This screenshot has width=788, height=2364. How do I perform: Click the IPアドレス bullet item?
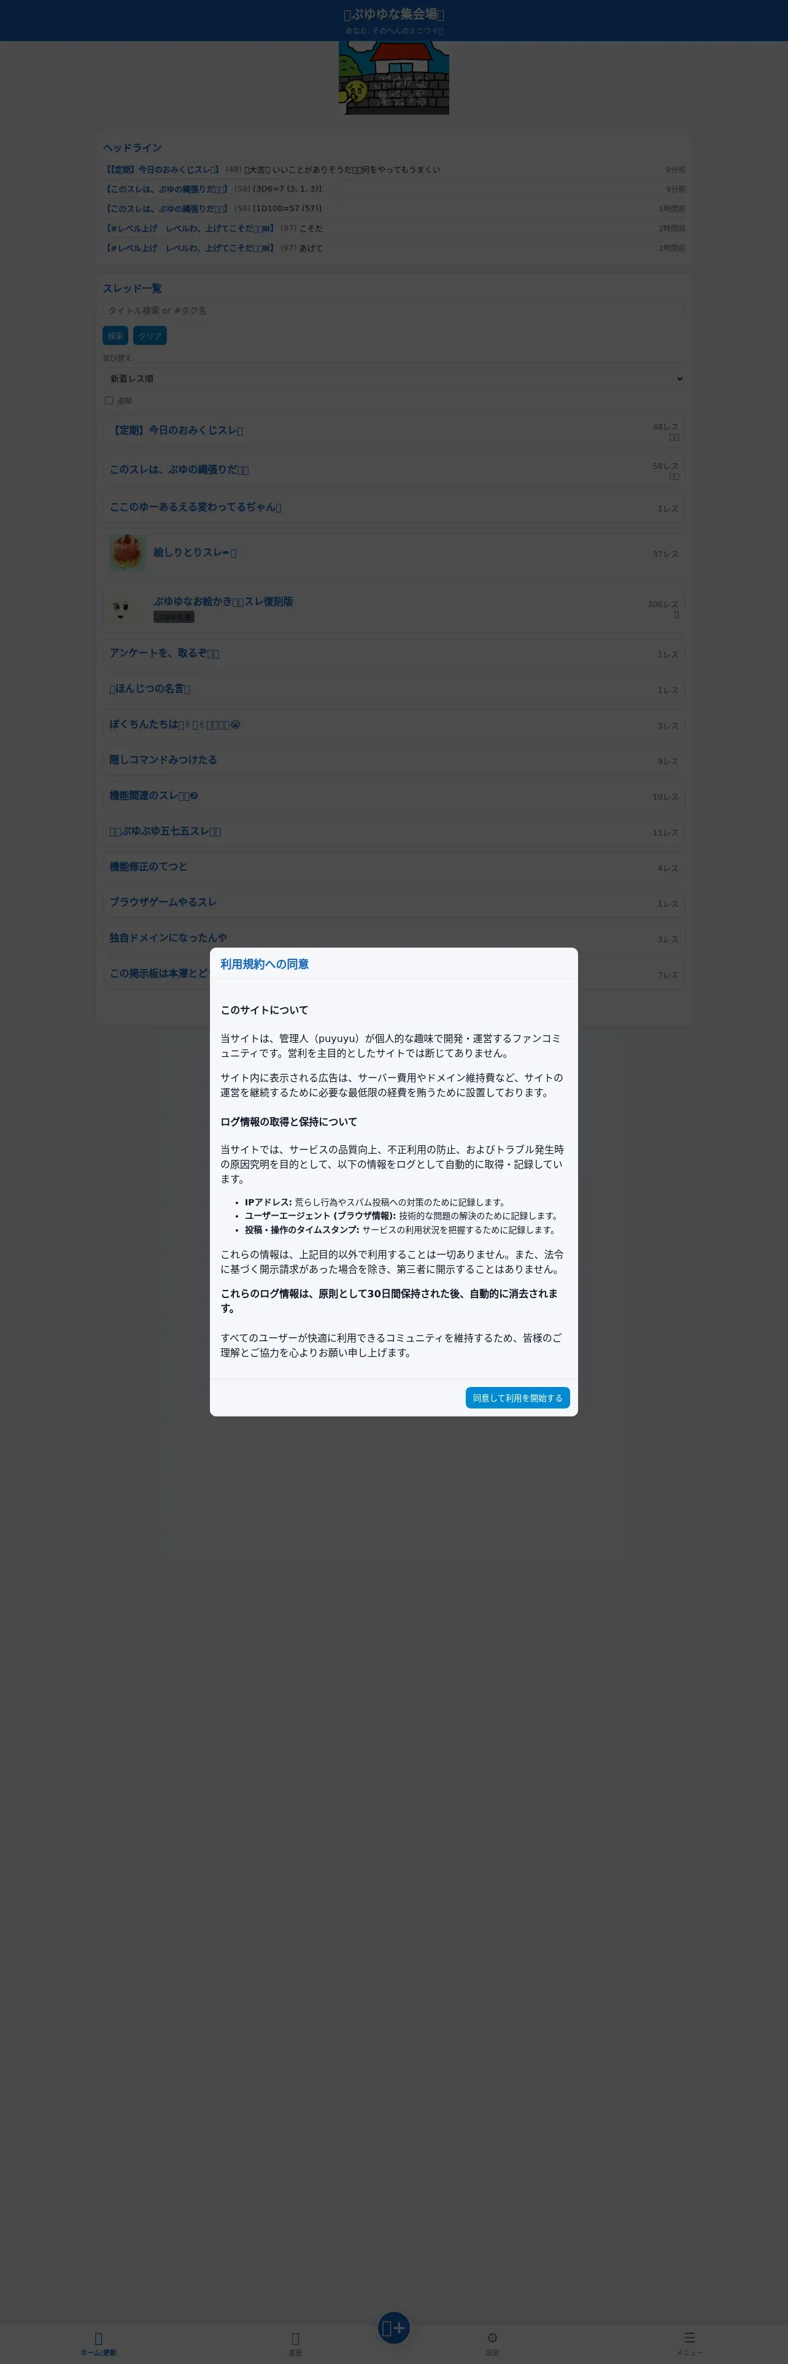[x=375, y=1202]
